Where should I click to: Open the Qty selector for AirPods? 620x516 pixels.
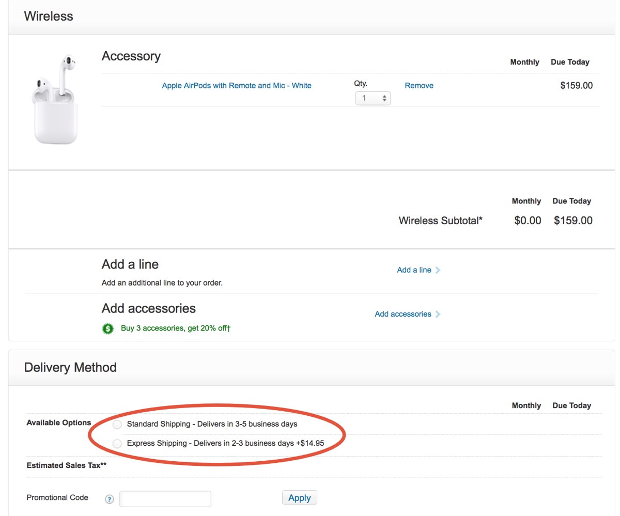373,98
